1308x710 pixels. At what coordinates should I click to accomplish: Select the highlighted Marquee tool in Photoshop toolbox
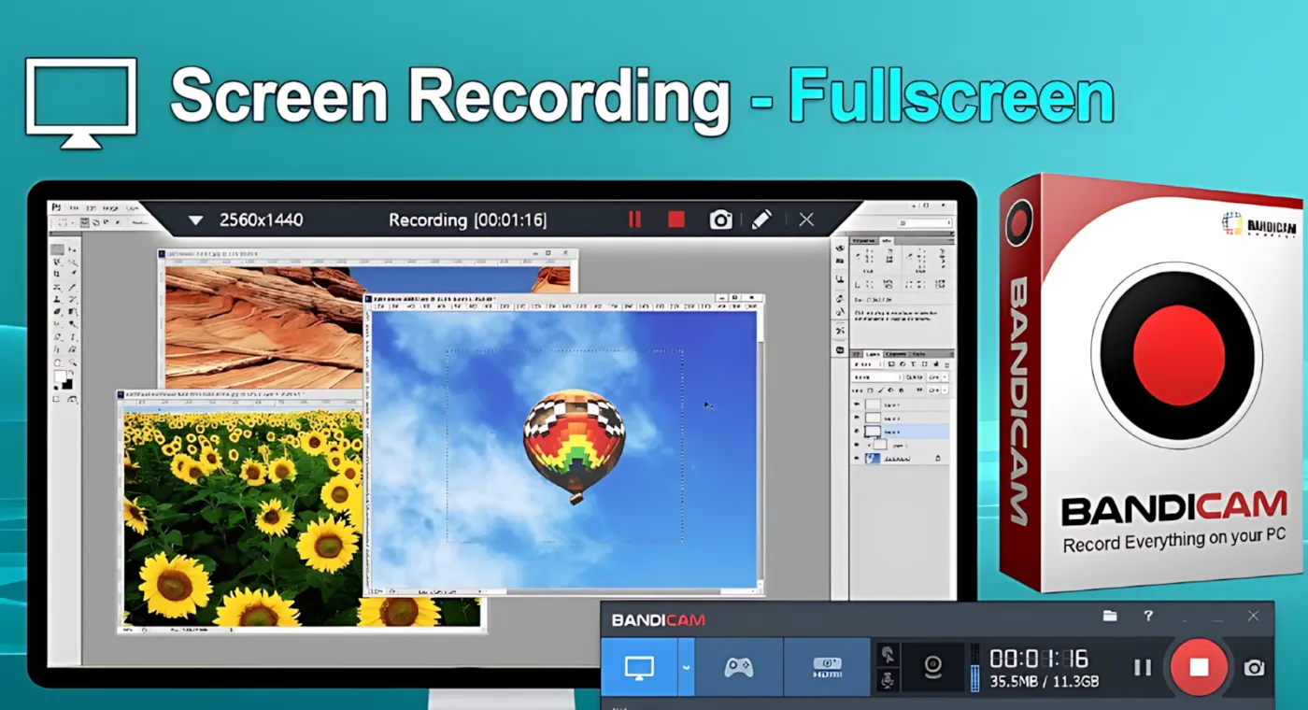coord(57,249)
